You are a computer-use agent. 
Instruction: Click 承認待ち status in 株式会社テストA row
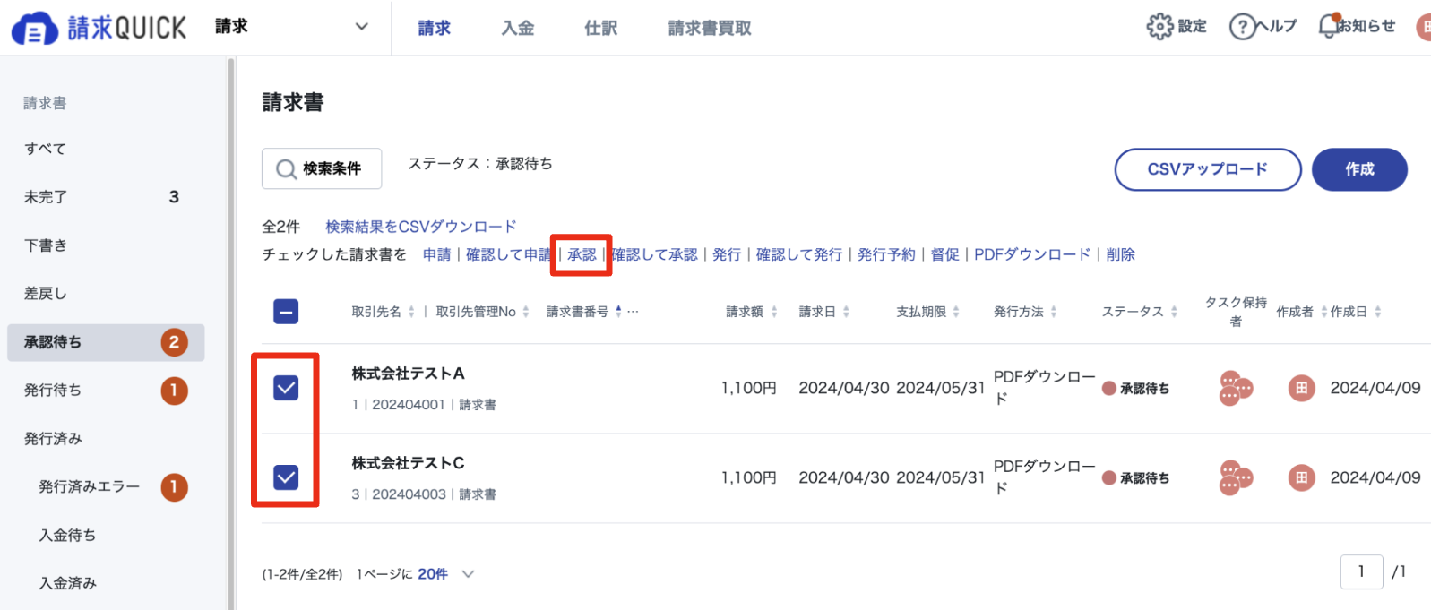pyautogui.click(x=1136, y=389)
